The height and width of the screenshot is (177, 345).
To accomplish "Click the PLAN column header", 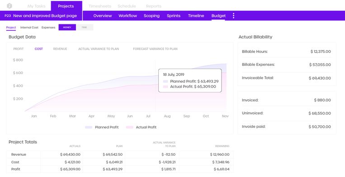I will [x=119, y=146].
